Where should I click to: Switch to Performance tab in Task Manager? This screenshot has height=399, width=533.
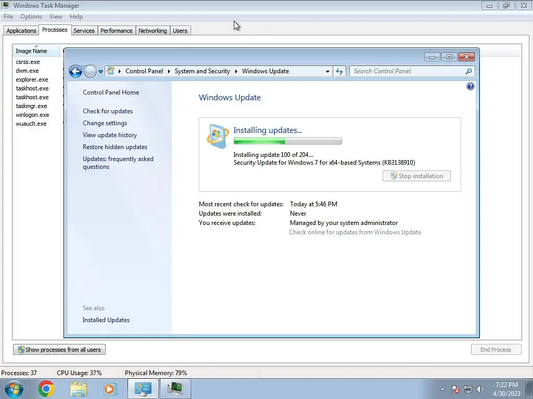[116, 31]
